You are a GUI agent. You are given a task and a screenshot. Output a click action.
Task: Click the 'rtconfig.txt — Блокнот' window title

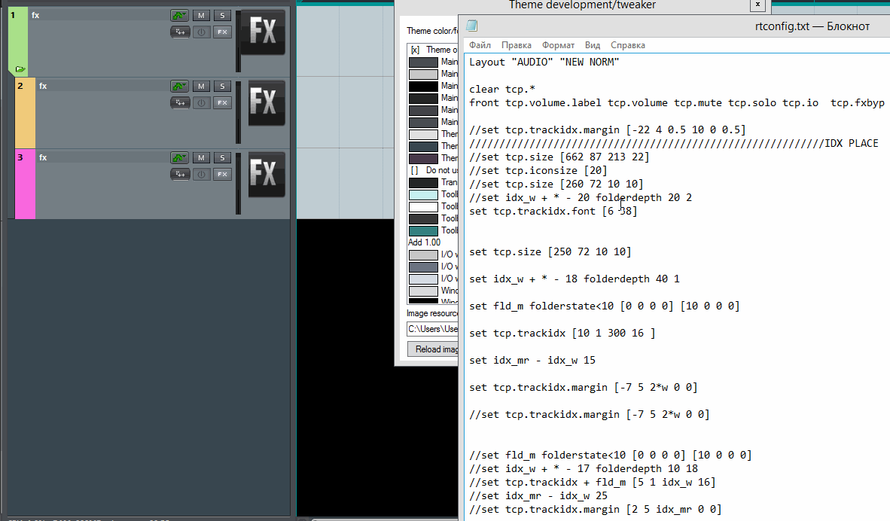[812, 26]
